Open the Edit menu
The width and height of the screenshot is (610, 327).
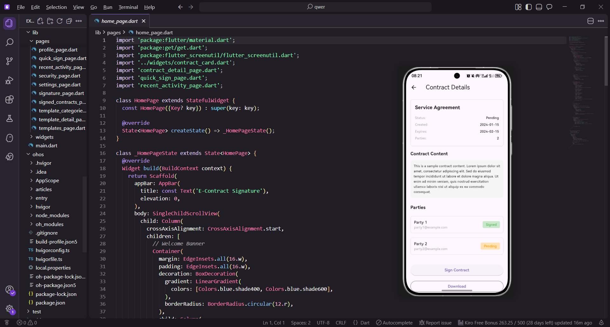tap(35, 7)
